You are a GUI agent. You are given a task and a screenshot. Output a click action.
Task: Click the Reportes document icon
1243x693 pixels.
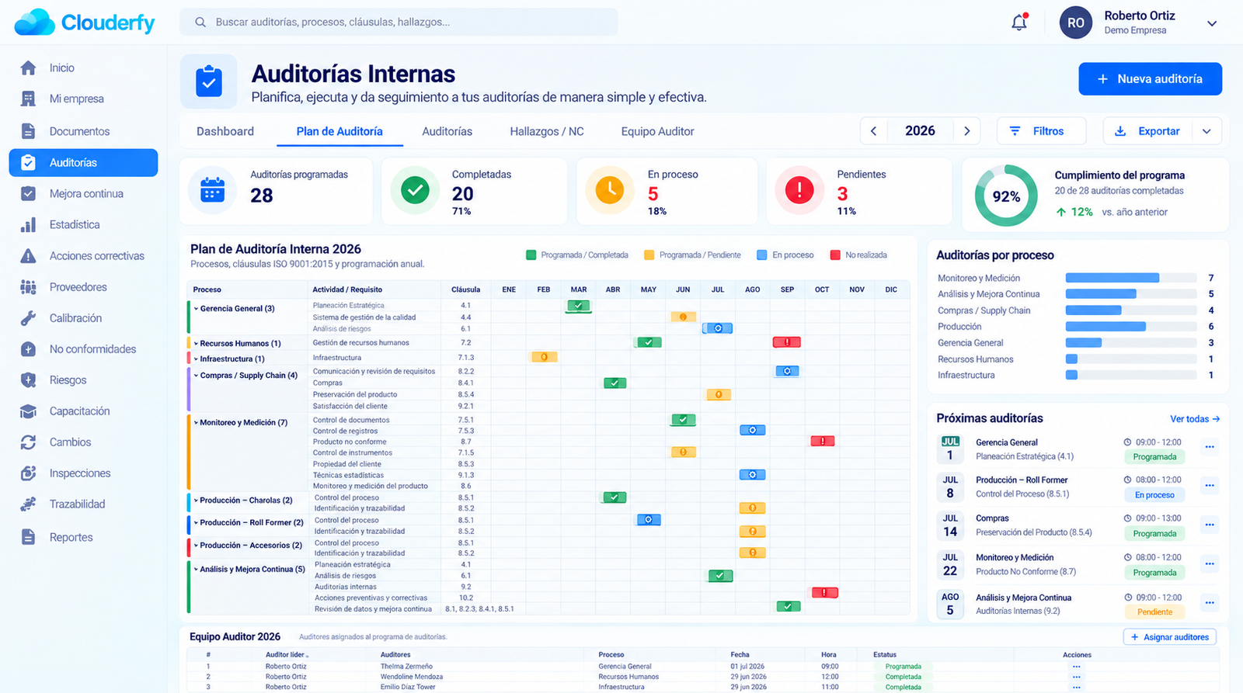(28, 536)
